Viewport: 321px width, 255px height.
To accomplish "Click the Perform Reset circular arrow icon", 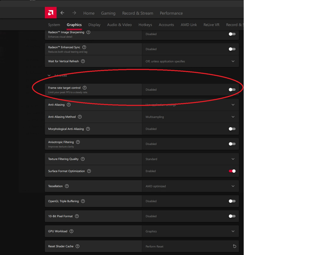I will (235, 246).
